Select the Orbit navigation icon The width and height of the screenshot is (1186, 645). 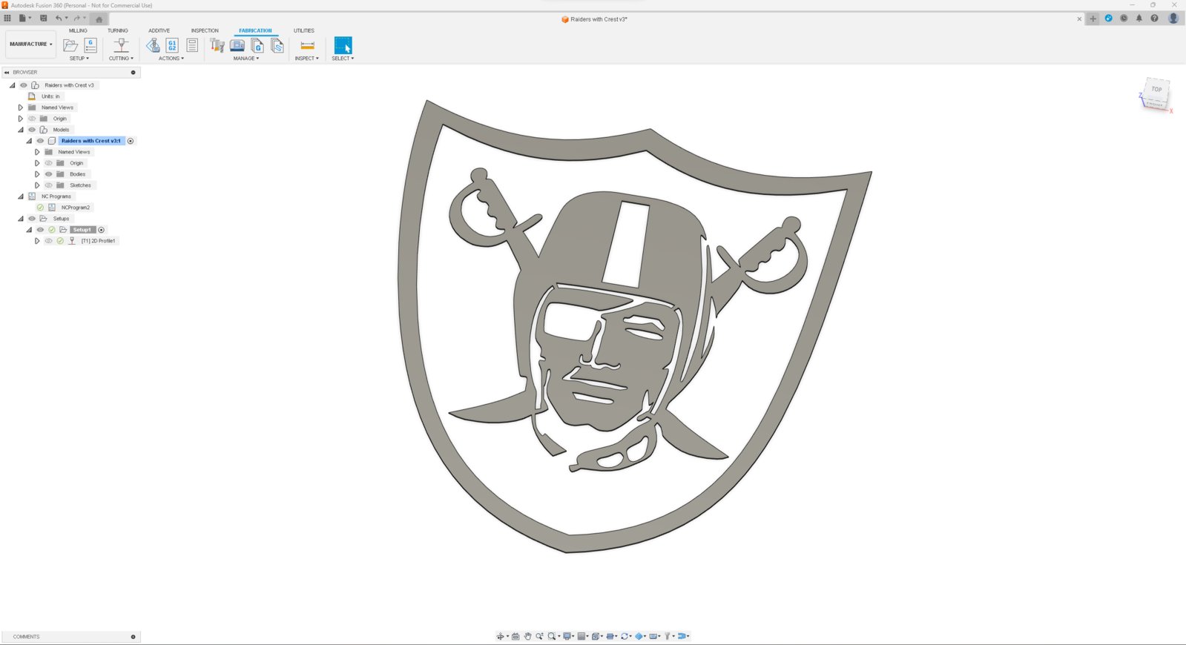500,636
